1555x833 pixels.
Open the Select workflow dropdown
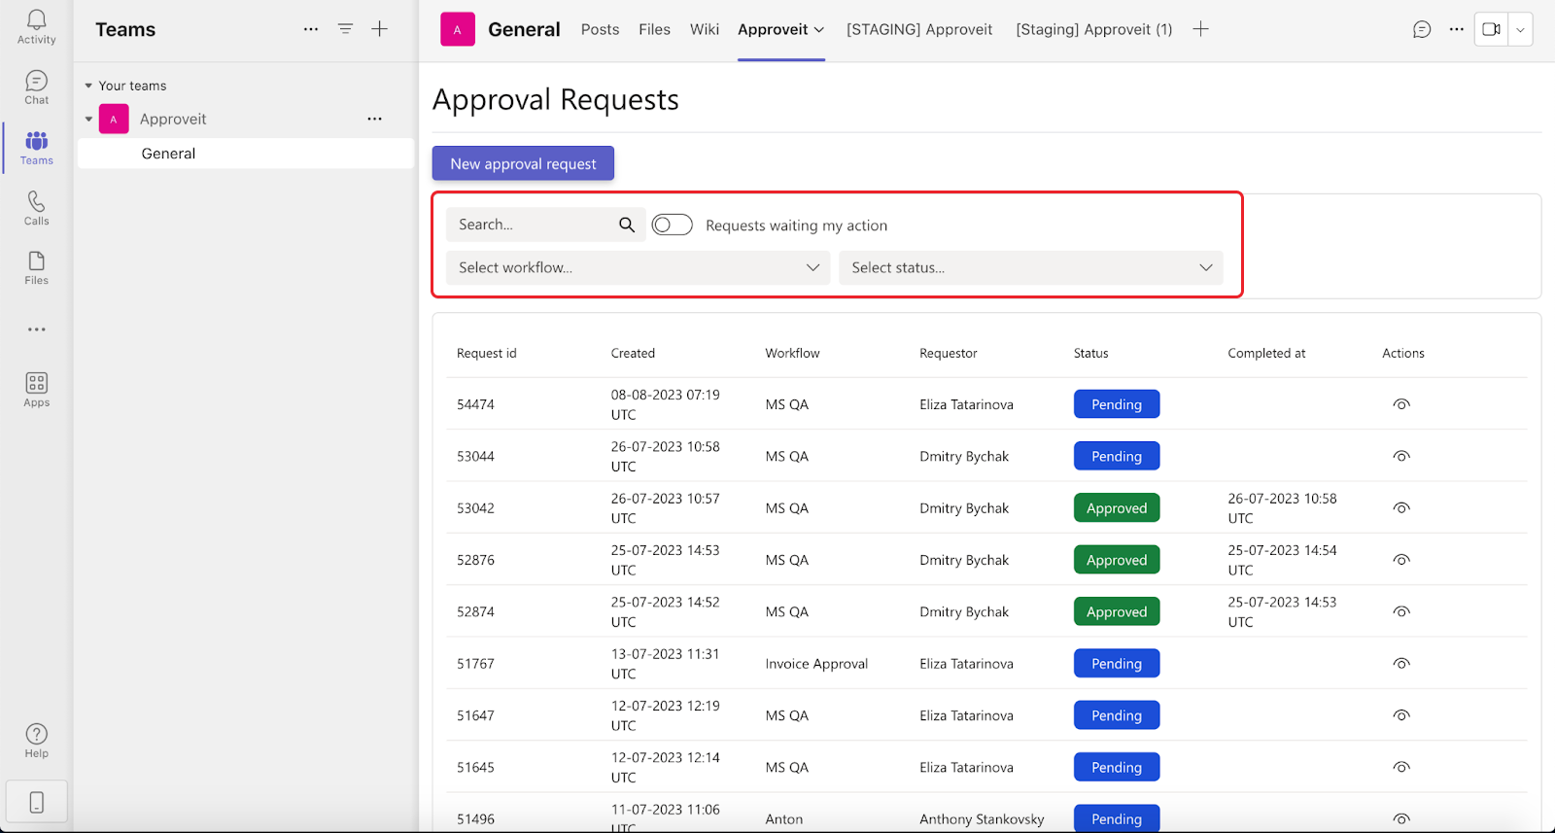click(639, 267)
